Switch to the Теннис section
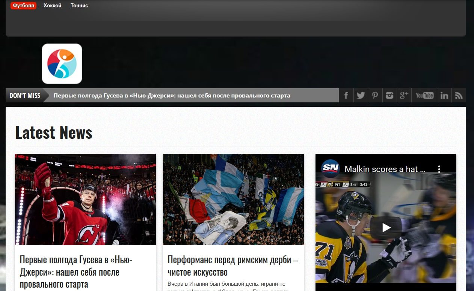Viewport: 474px width, 291px height. click(x=79, y=6)
